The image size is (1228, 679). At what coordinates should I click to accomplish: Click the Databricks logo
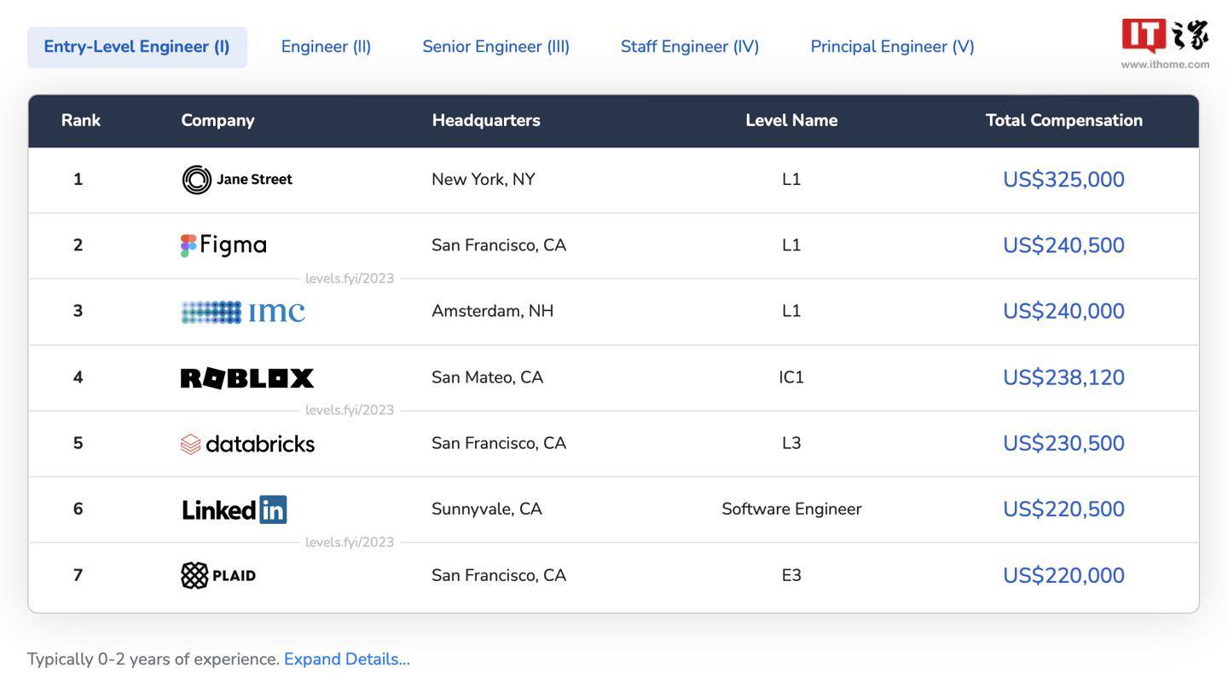(247, 444)
